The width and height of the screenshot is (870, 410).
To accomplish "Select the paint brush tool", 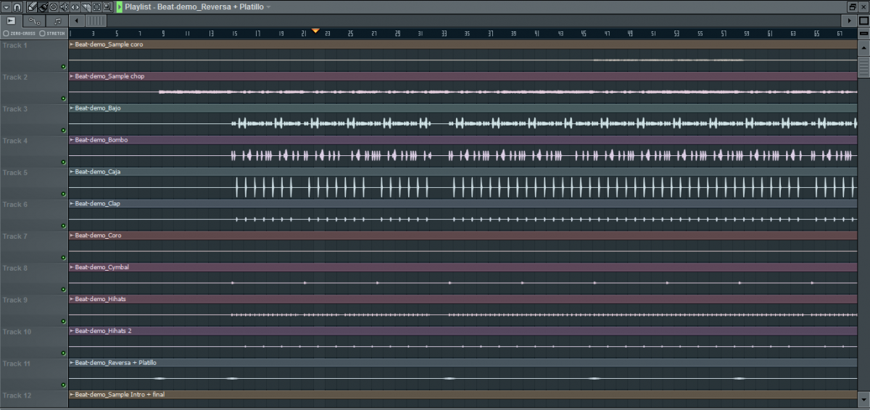I will coord(42,7).
